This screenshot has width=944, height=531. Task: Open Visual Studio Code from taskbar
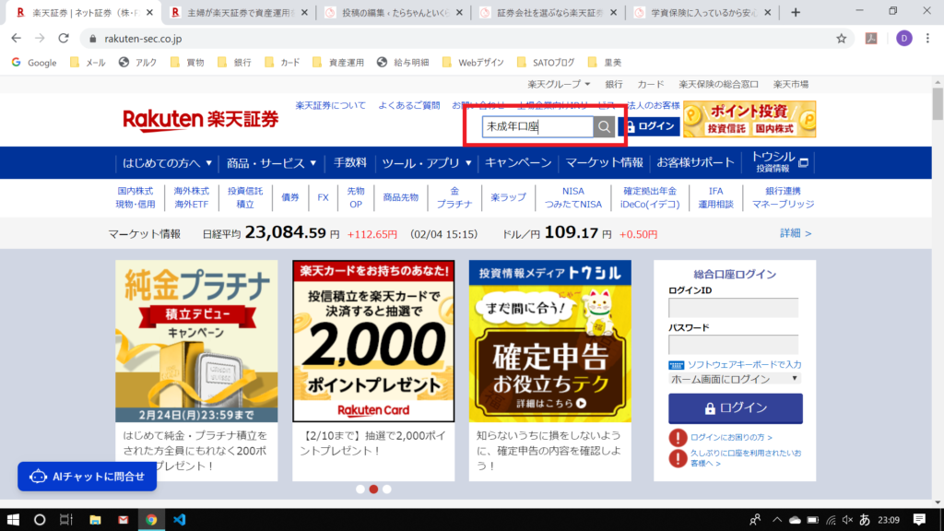tap(180, 520)
